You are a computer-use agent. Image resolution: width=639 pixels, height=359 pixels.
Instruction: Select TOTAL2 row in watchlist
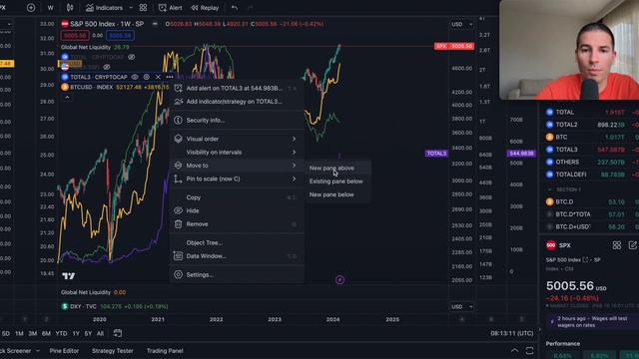click(x=591, y=125)
